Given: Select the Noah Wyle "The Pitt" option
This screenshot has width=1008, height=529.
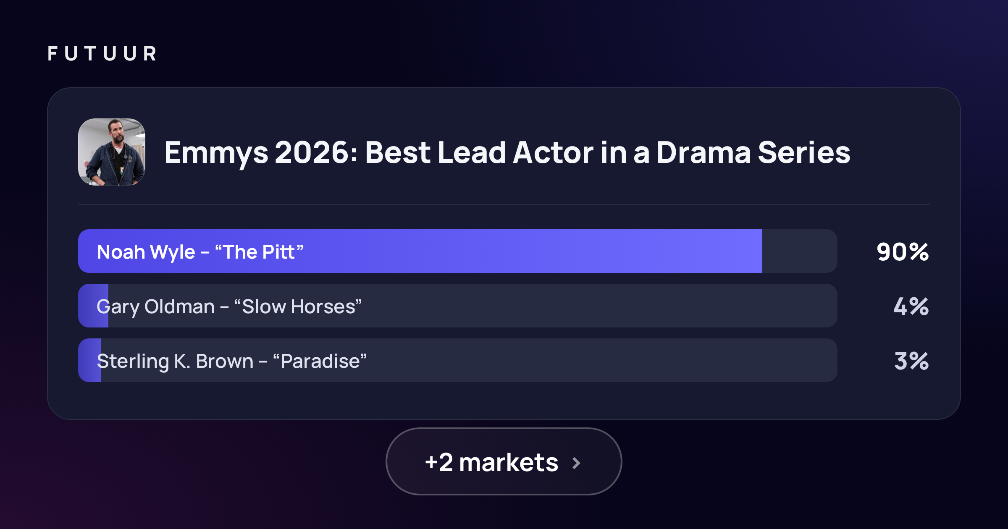Looking at the screenshot, I should coord(458,251).
